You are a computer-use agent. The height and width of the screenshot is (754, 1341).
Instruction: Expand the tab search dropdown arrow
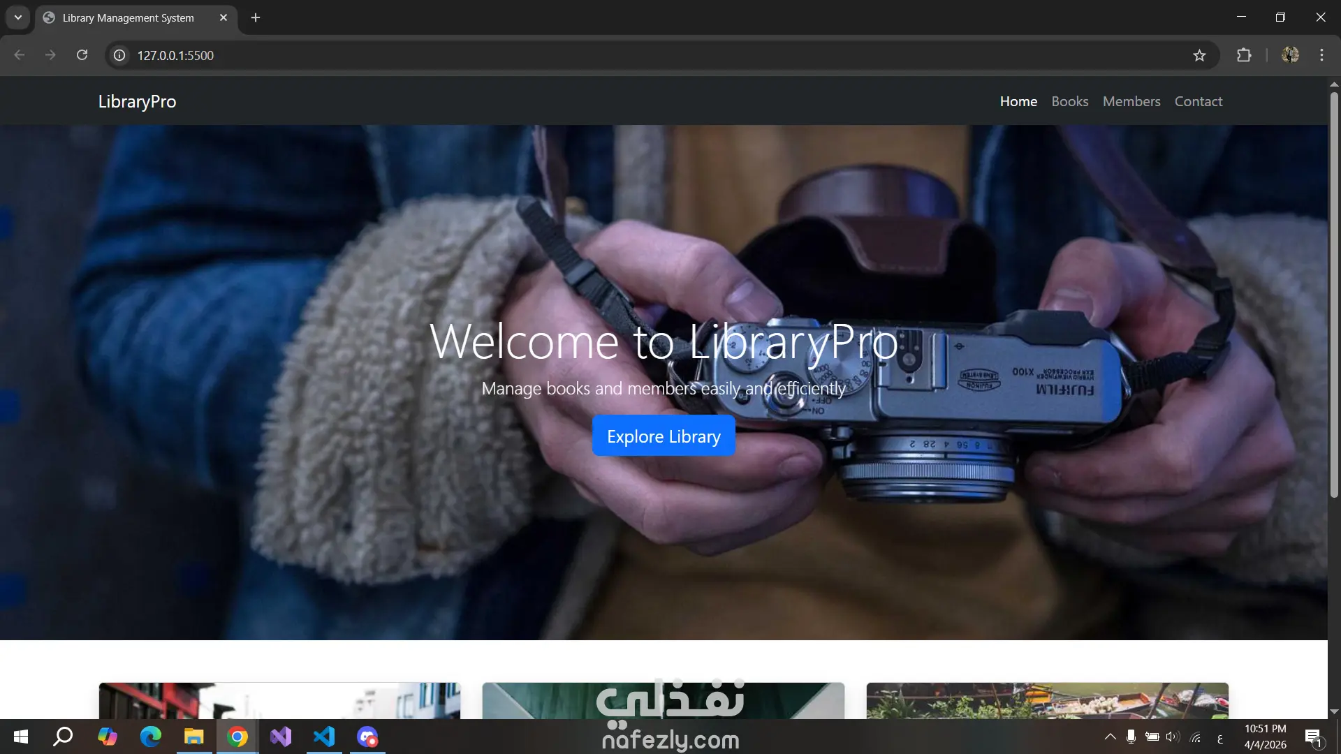click(x=18, y=17)
